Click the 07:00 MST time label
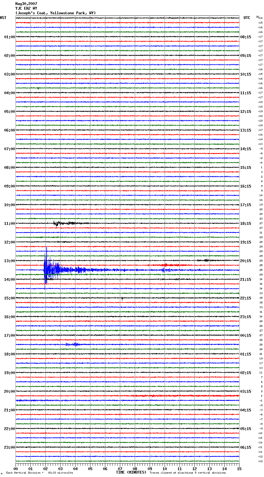This screenshot has width=264, height=477. (x=10, y=149)
